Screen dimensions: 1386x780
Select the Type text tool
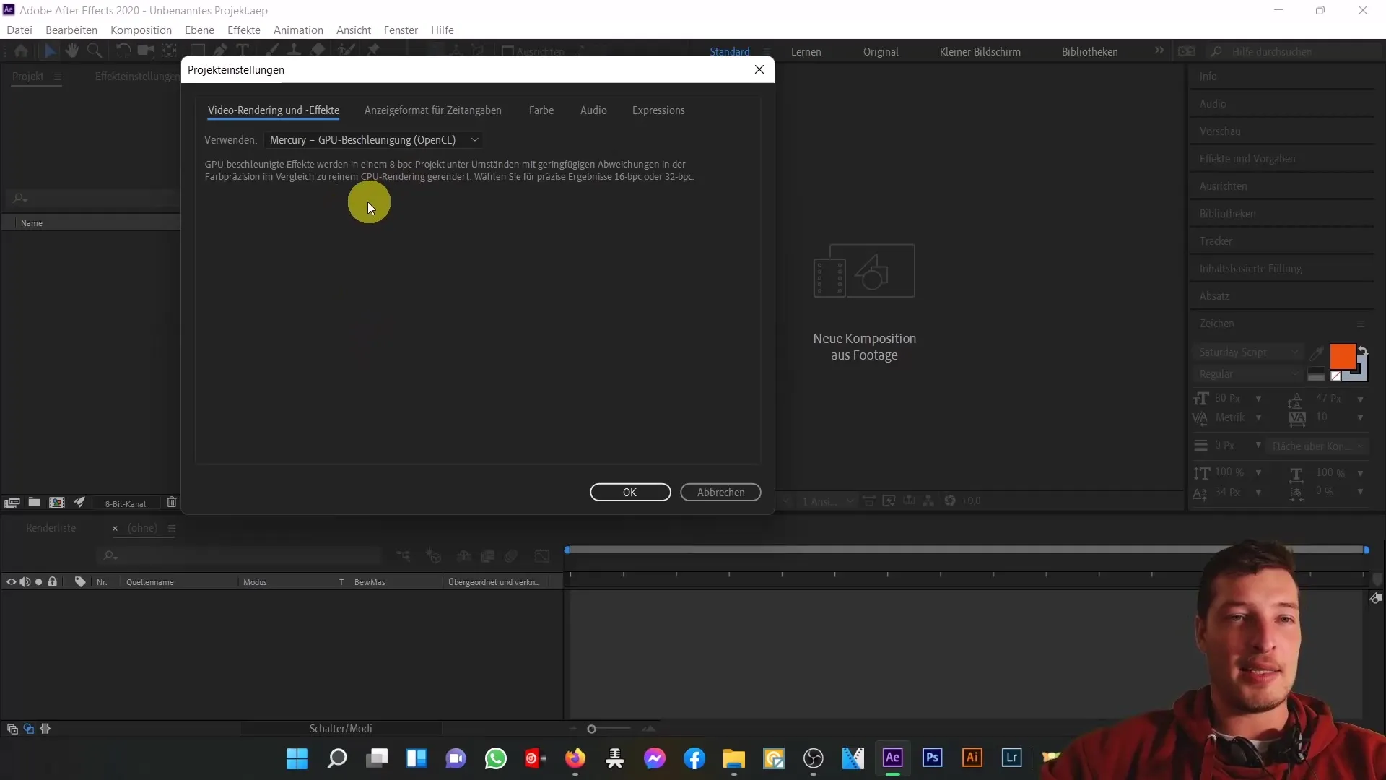[x=243, y=51]
